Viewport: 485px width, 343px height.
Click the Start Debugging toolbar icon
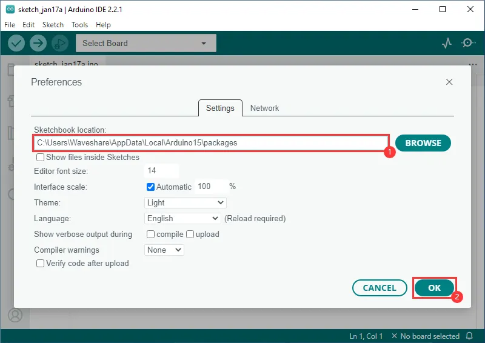(x=59, y=43)
